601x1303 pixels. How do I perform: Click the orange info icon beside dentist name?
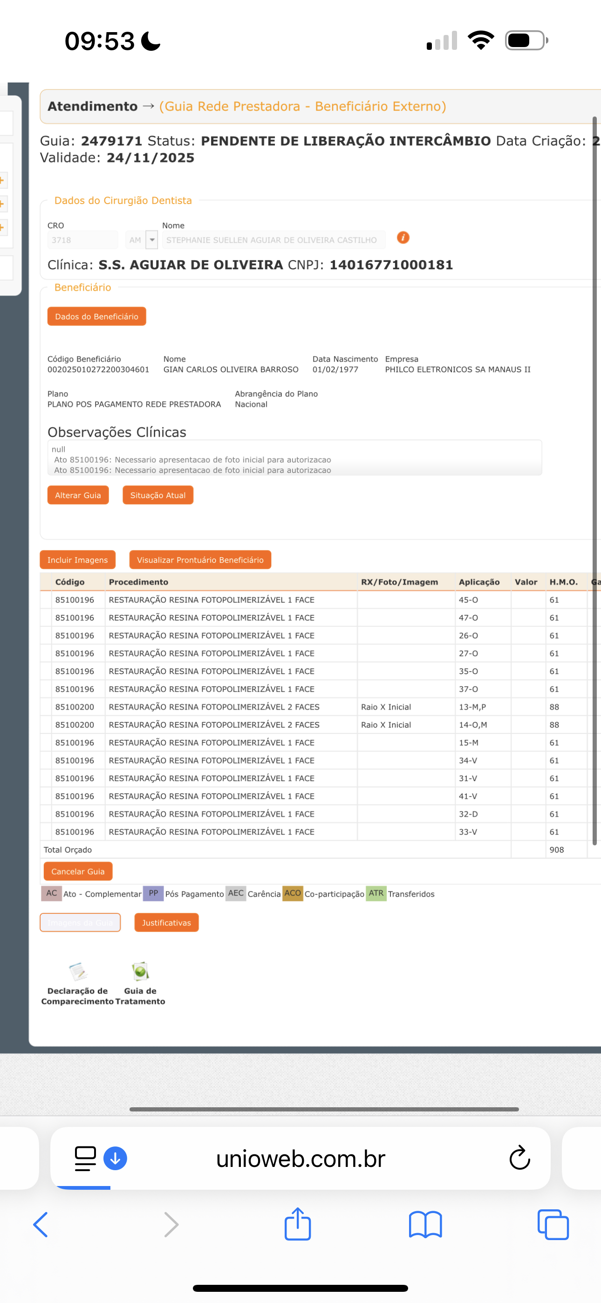[403, 238]
